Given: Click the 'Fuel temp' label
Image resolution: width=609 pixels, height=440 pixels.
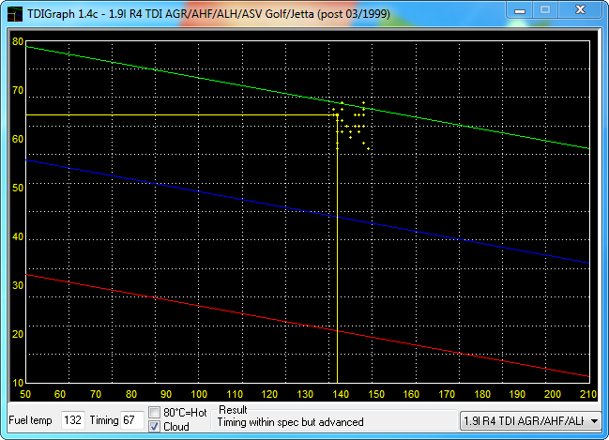Looking at the screenshot, I should [31, 421].
